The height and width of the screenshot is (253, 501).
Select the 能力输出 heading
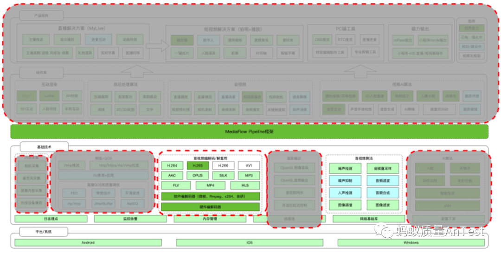(420, 29)
